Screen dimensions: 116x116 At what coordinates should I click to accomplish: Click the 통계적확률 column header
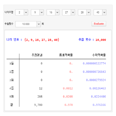[66, 55]
